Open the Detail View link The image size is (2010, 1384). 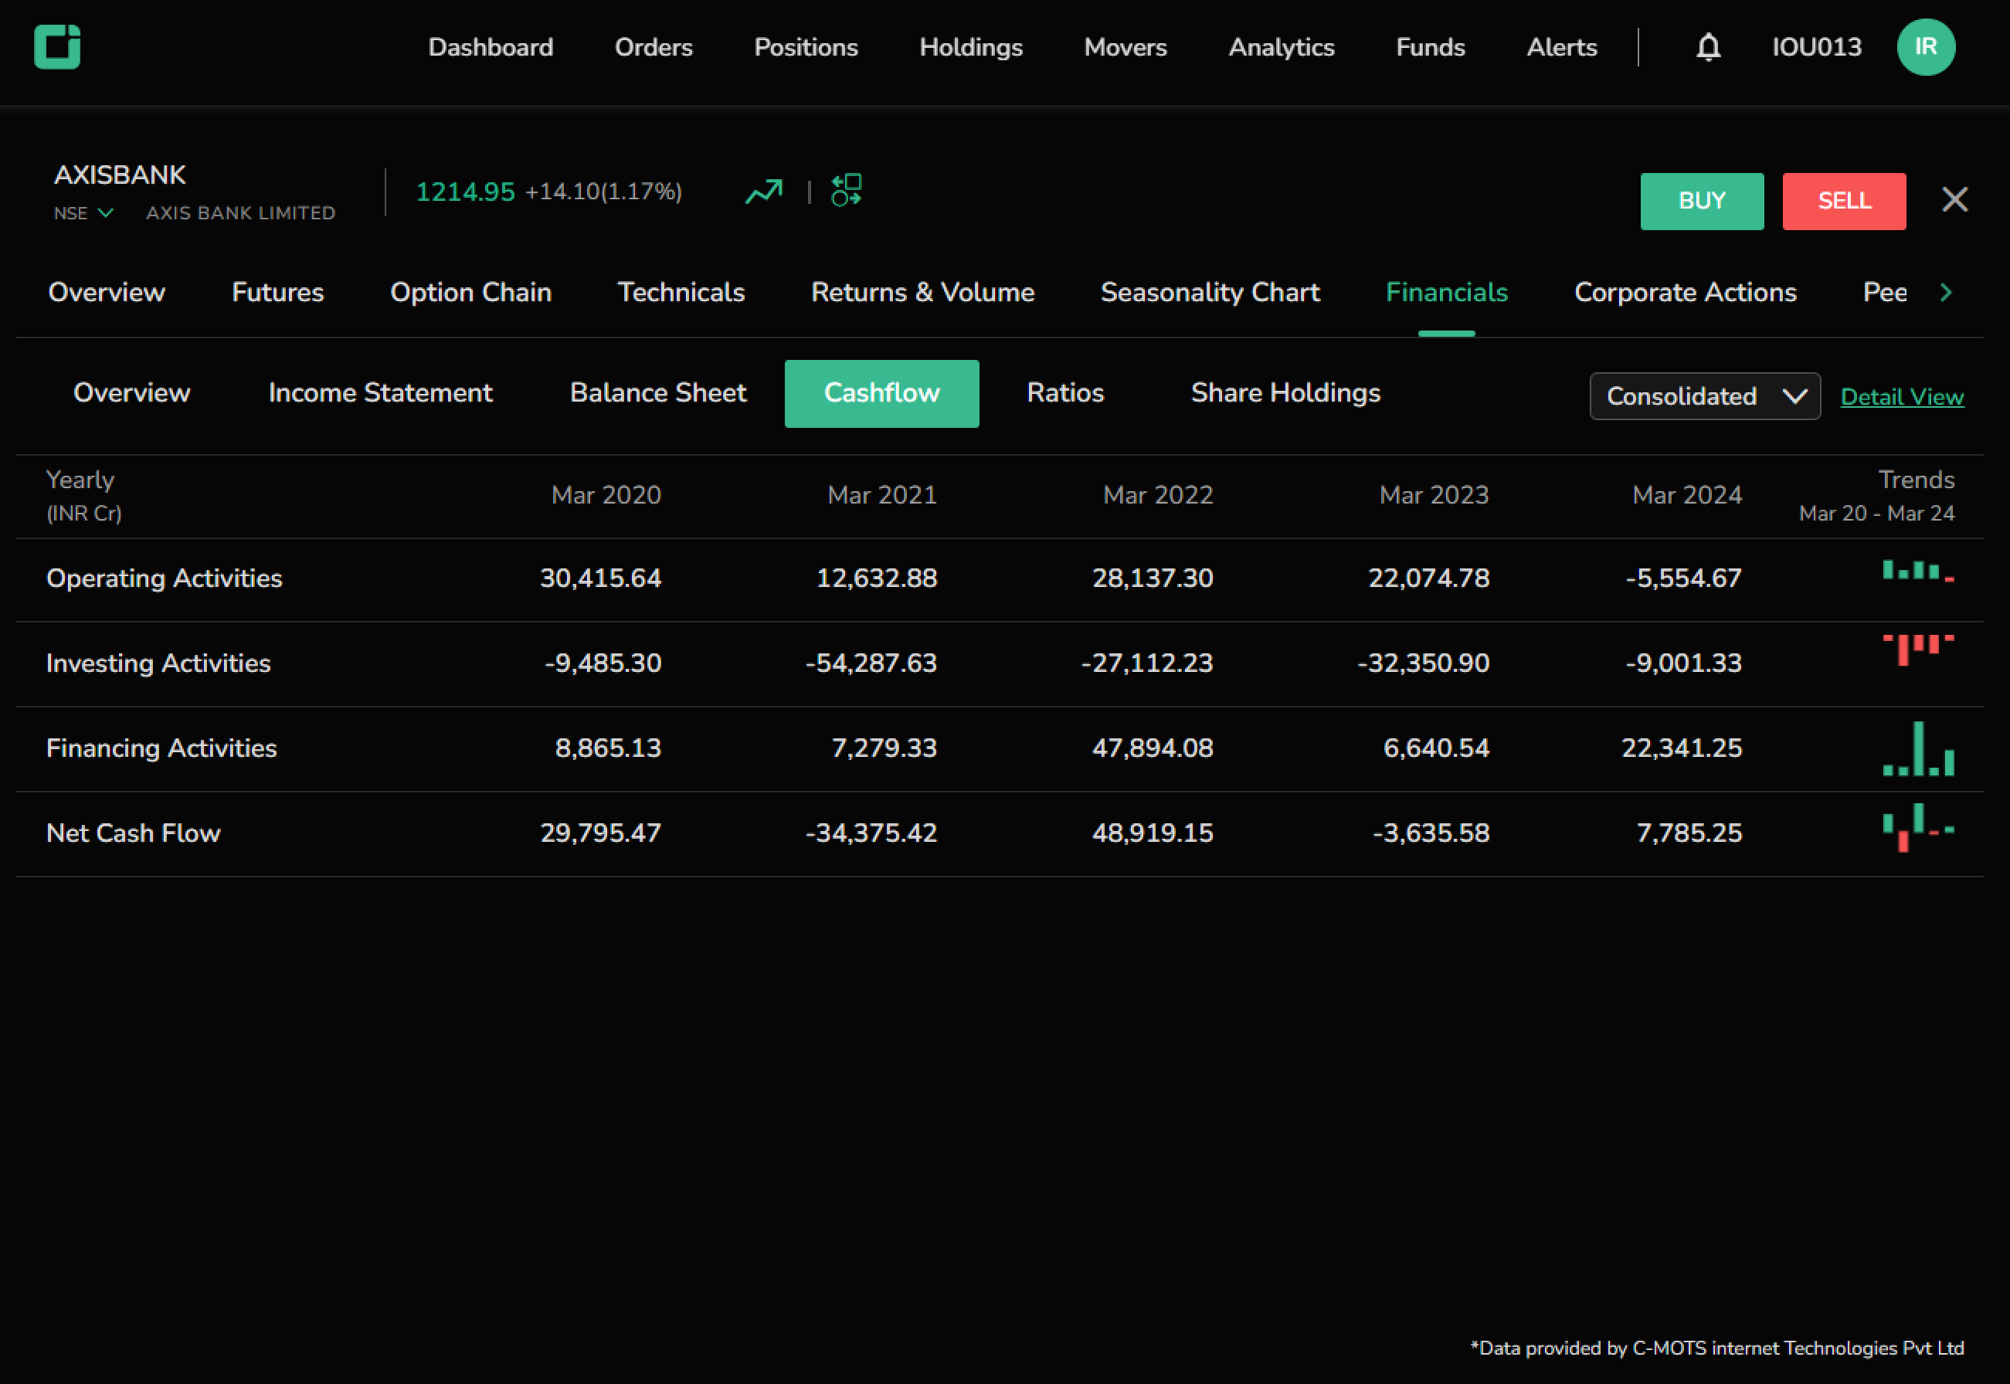tap(1902, 397)
